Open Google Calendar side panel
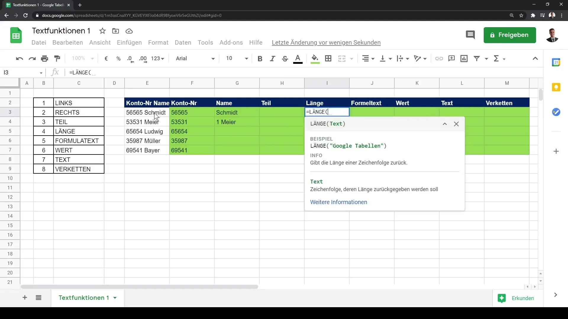 pyautogui.click(x=556, y=62)
